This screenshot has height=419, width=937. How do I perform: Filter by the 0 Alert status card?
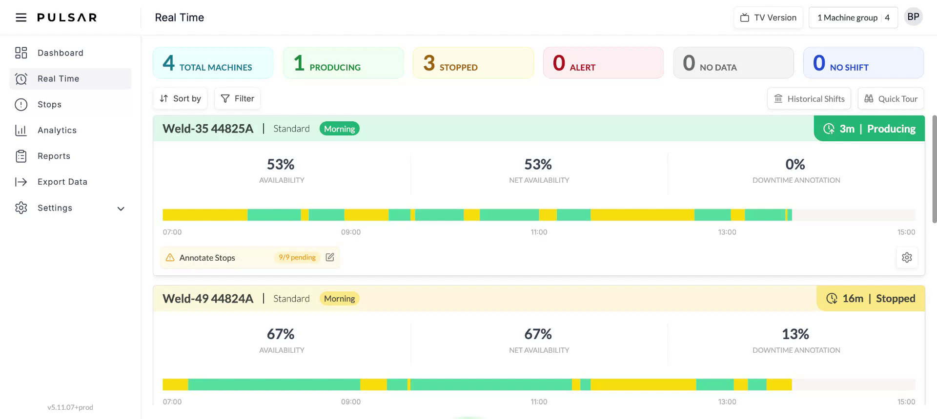tap(603, 63)
